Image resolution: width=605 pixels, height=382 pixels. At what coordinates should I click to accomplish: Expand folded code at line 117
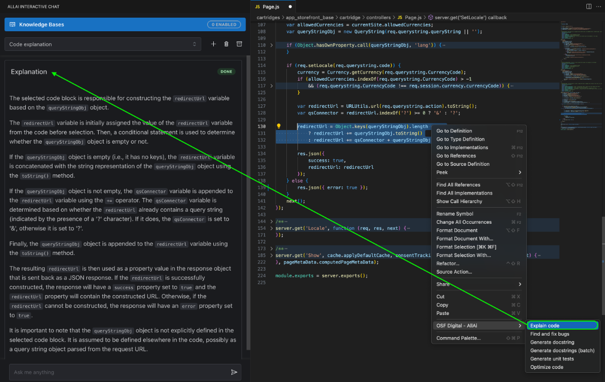272,86
